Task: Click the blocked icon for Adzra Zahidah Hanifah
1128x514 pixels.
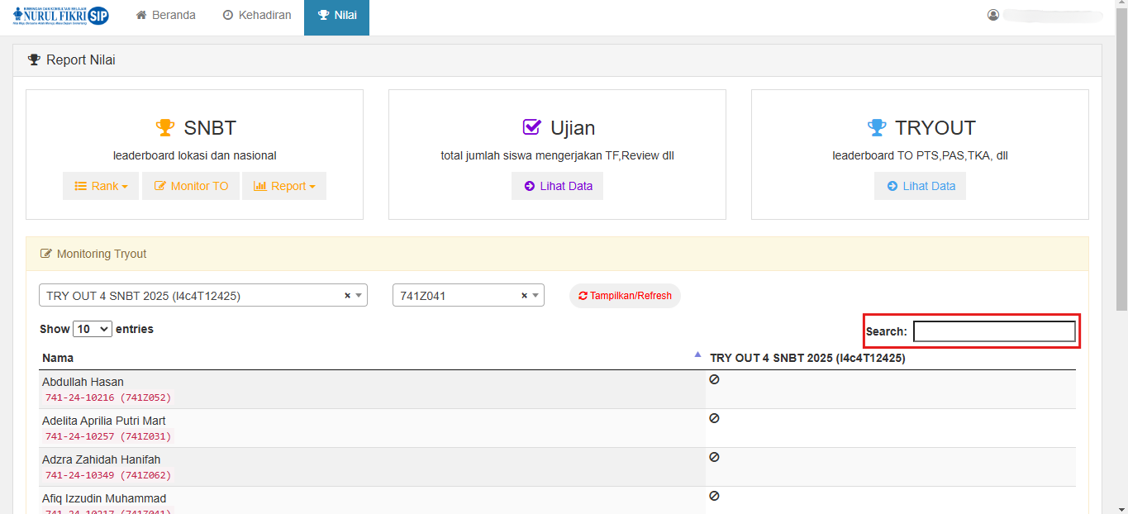Action: [714, 457]
